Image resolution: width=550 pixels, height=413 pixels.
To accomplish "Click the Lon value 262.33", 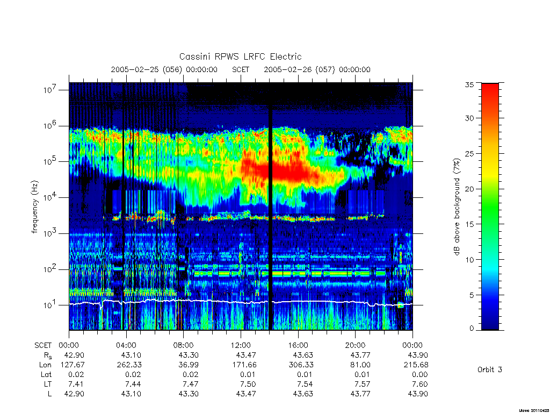I will [129, 365].
